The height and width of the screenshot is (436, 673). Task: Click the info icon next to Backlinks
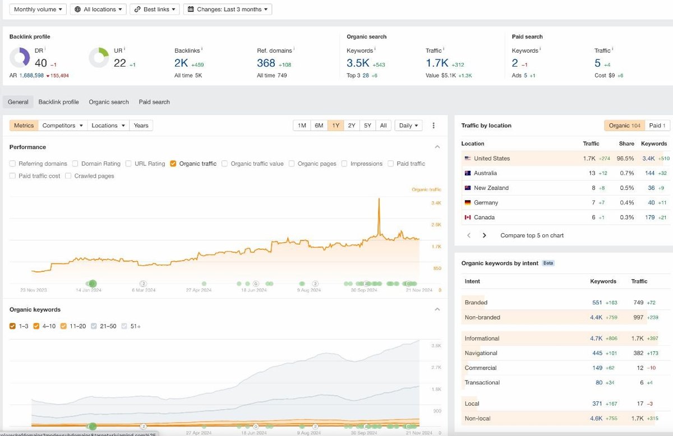pyautogui.click(x=203, y=49)
